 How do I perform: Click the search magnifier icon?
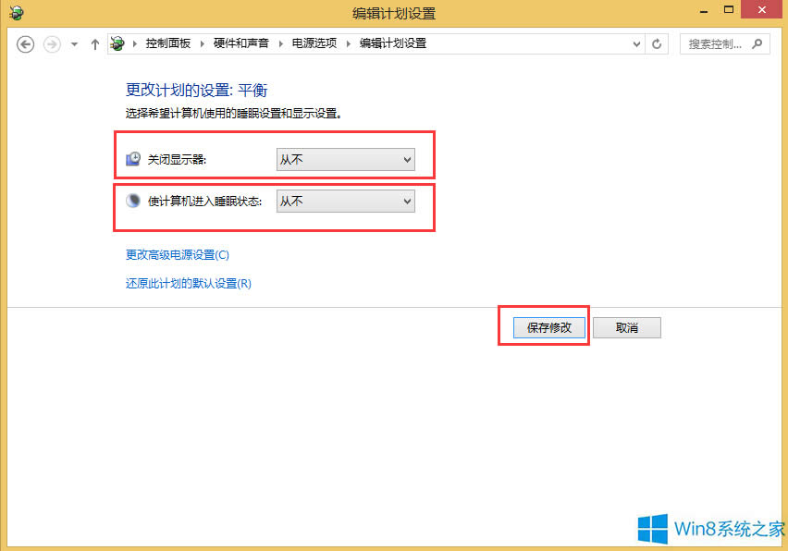(757, 43)
